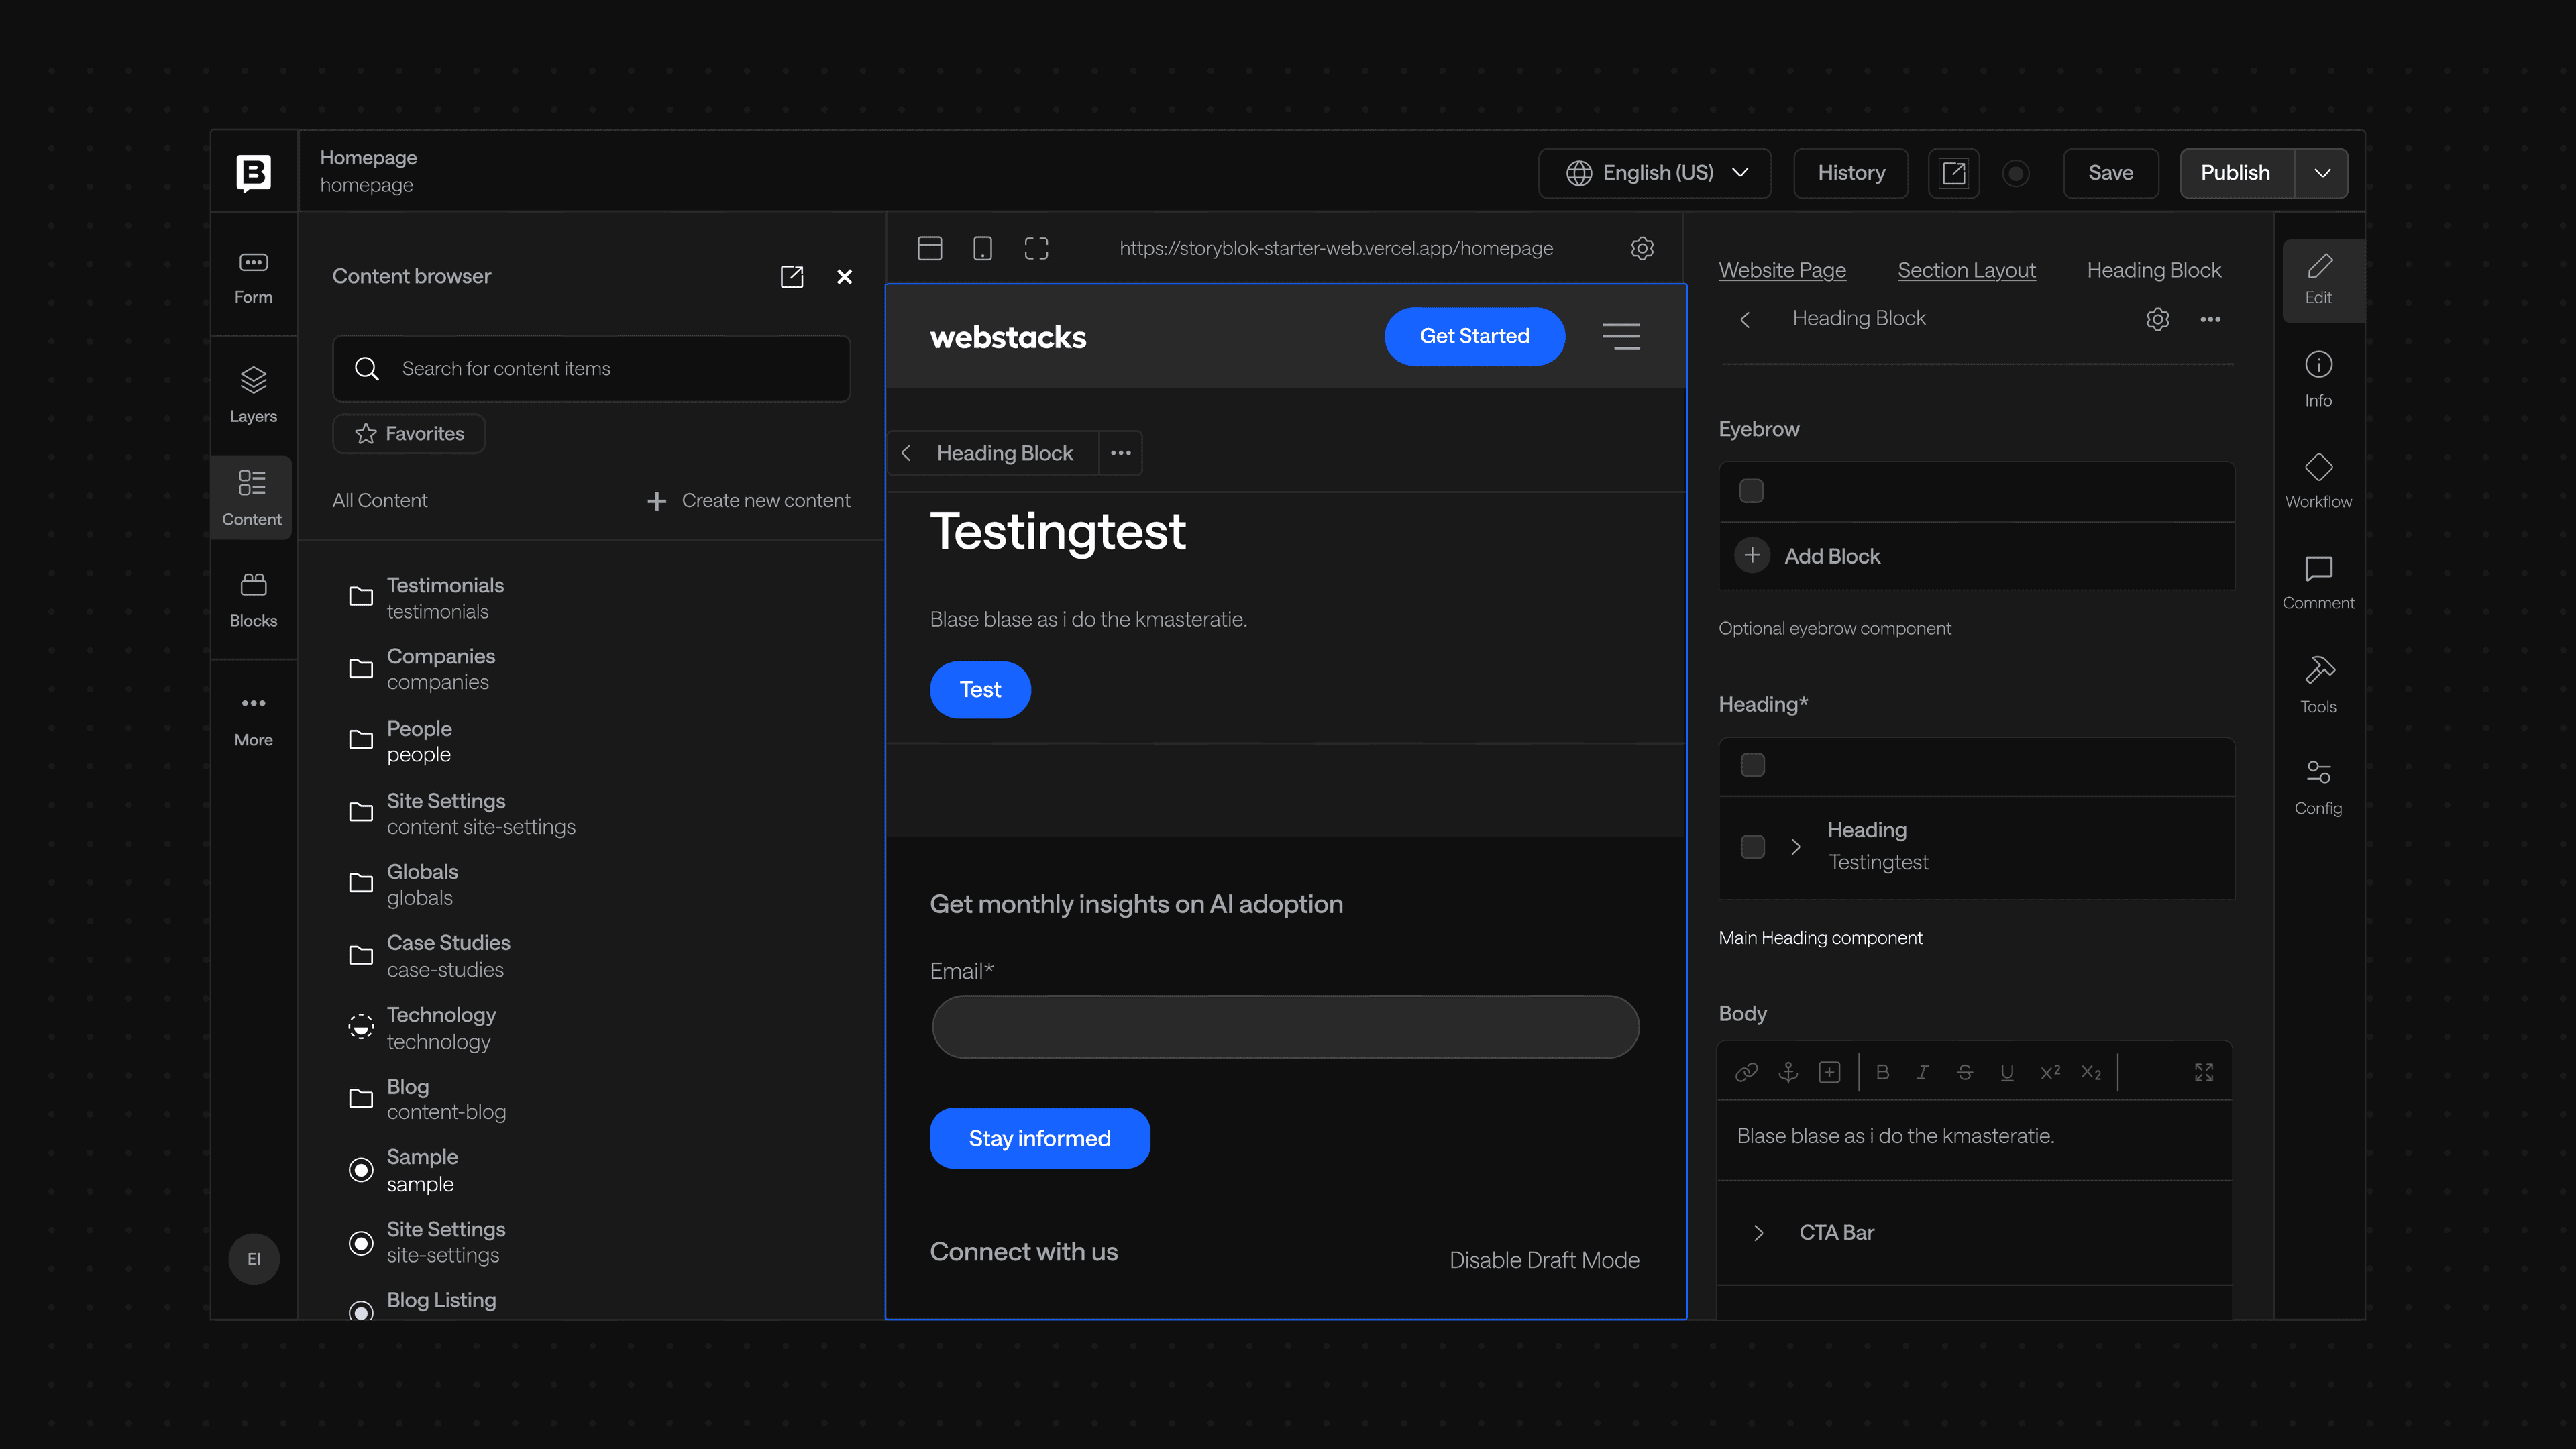The image size is (2576, 1449).
Task: Toggle underline formatting in Body
Action: pos(2007,1072)
